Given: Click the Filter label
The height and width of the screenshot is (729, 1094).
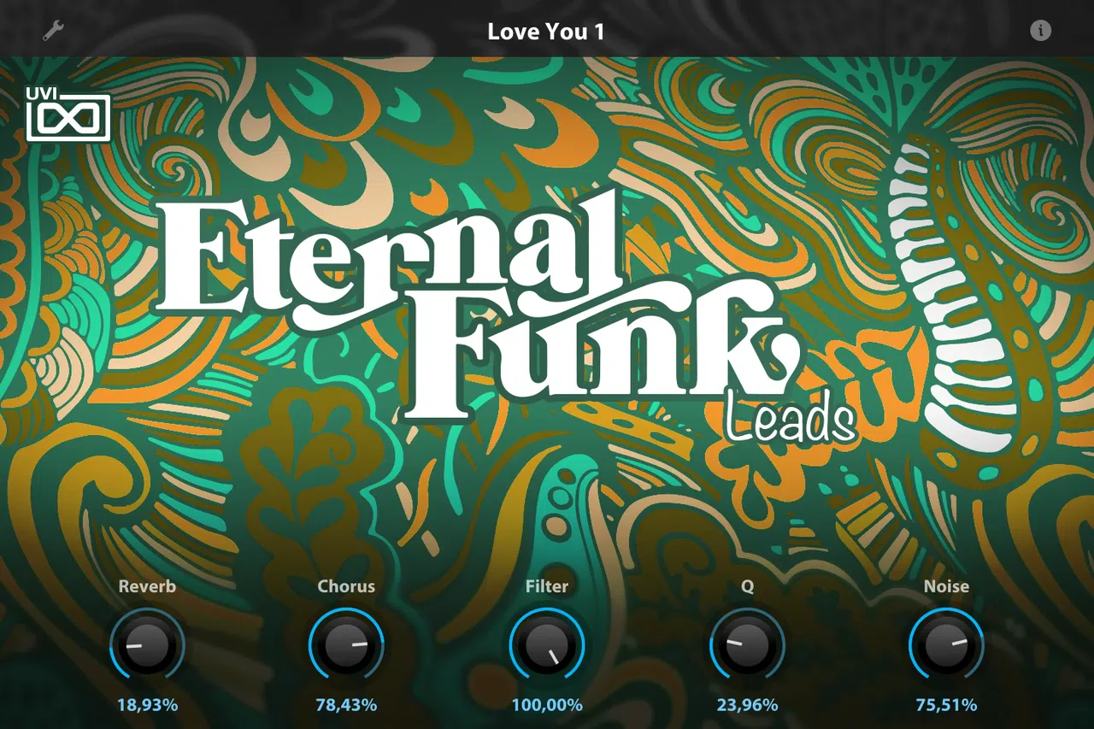Looking at the screenshot, I should pyautogui.click(x=547, y=586).
